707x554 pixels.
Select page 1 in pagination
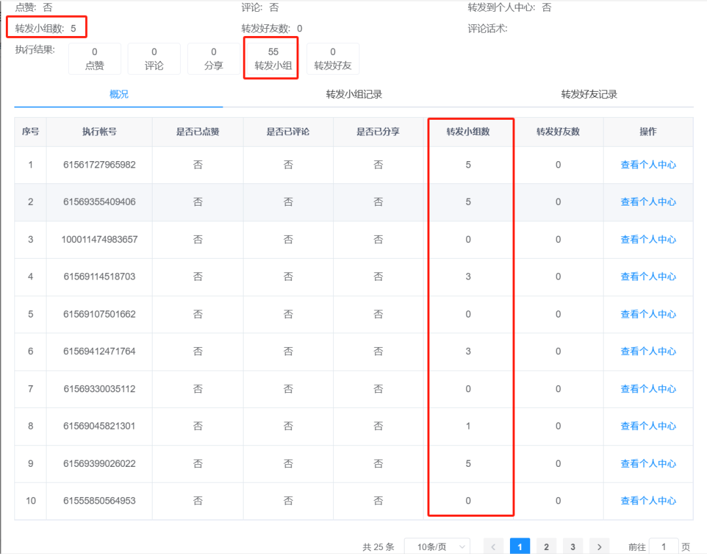tap(520, 547)
